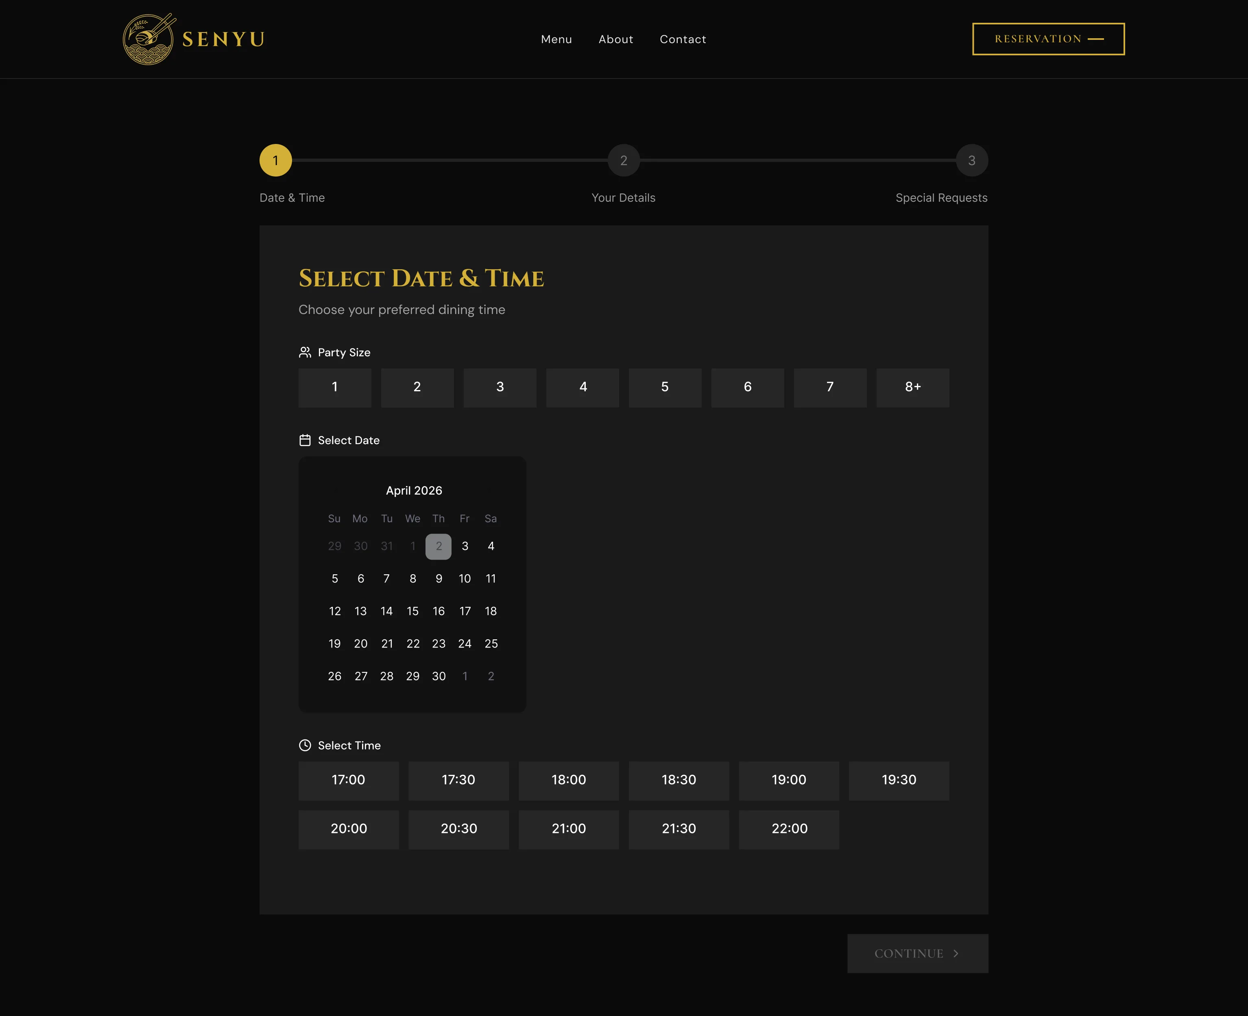Select the 21:00 time slot

[x=569, y=830]
